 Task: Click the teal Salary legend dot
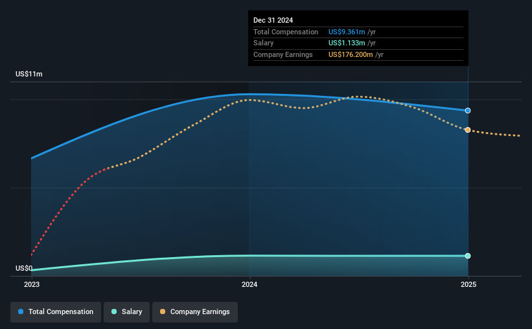[x=114, y=312]
